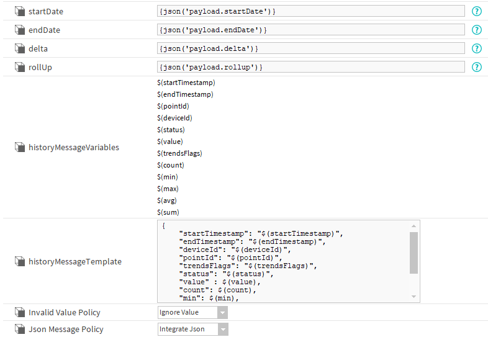
Task: Click the help icon beside the rollUp field
Action: coord(477,67)
